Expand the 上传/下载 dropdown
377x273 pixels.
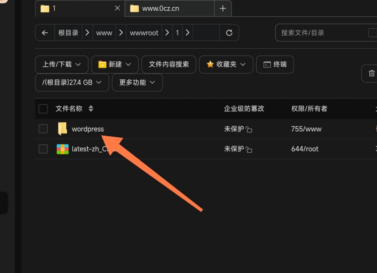61,64
